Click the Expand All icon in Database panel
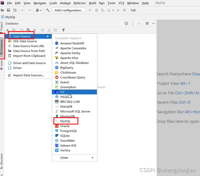The height and width of the screenshot is (176, 200). [133, 23]
